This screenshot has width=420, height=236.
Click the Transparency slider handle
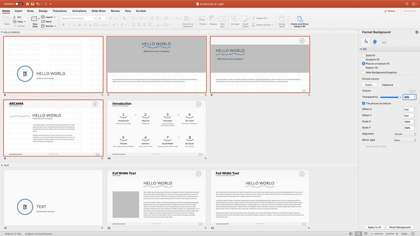coord(399,97)
